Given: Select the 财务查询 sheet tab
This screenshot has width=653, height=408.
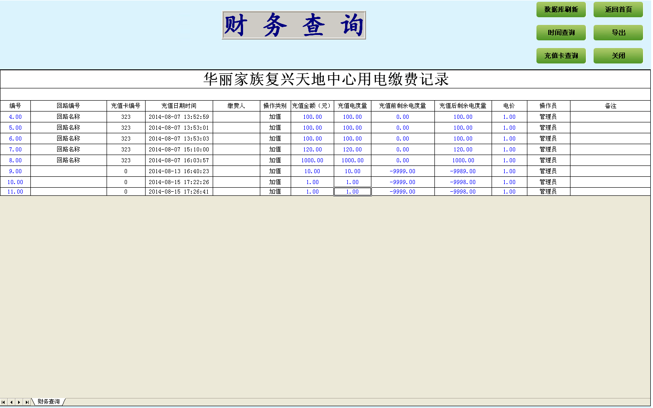Looking at the screenshot, I should click(x=49, y=402).
